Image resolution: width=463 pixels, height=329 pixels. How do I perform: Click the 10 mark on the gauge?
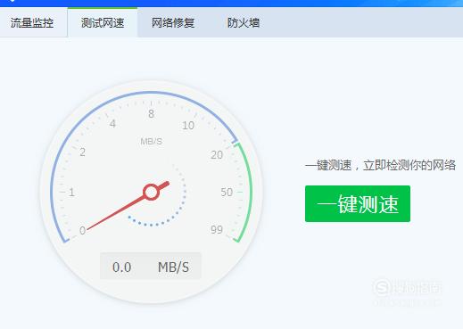pos(188,126)
